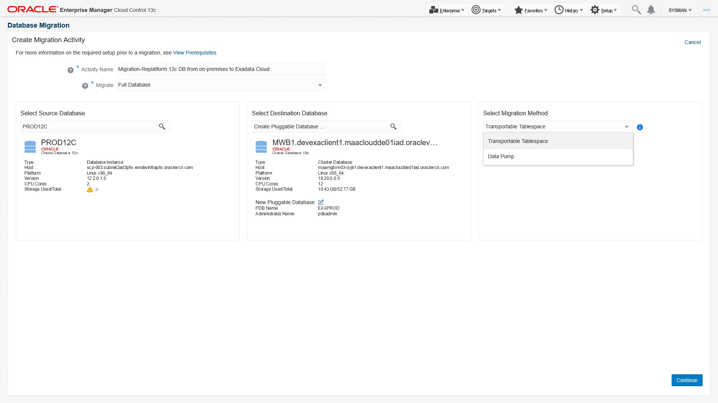
Task: Open the notifications bell icon
Action: pos(651,10)
